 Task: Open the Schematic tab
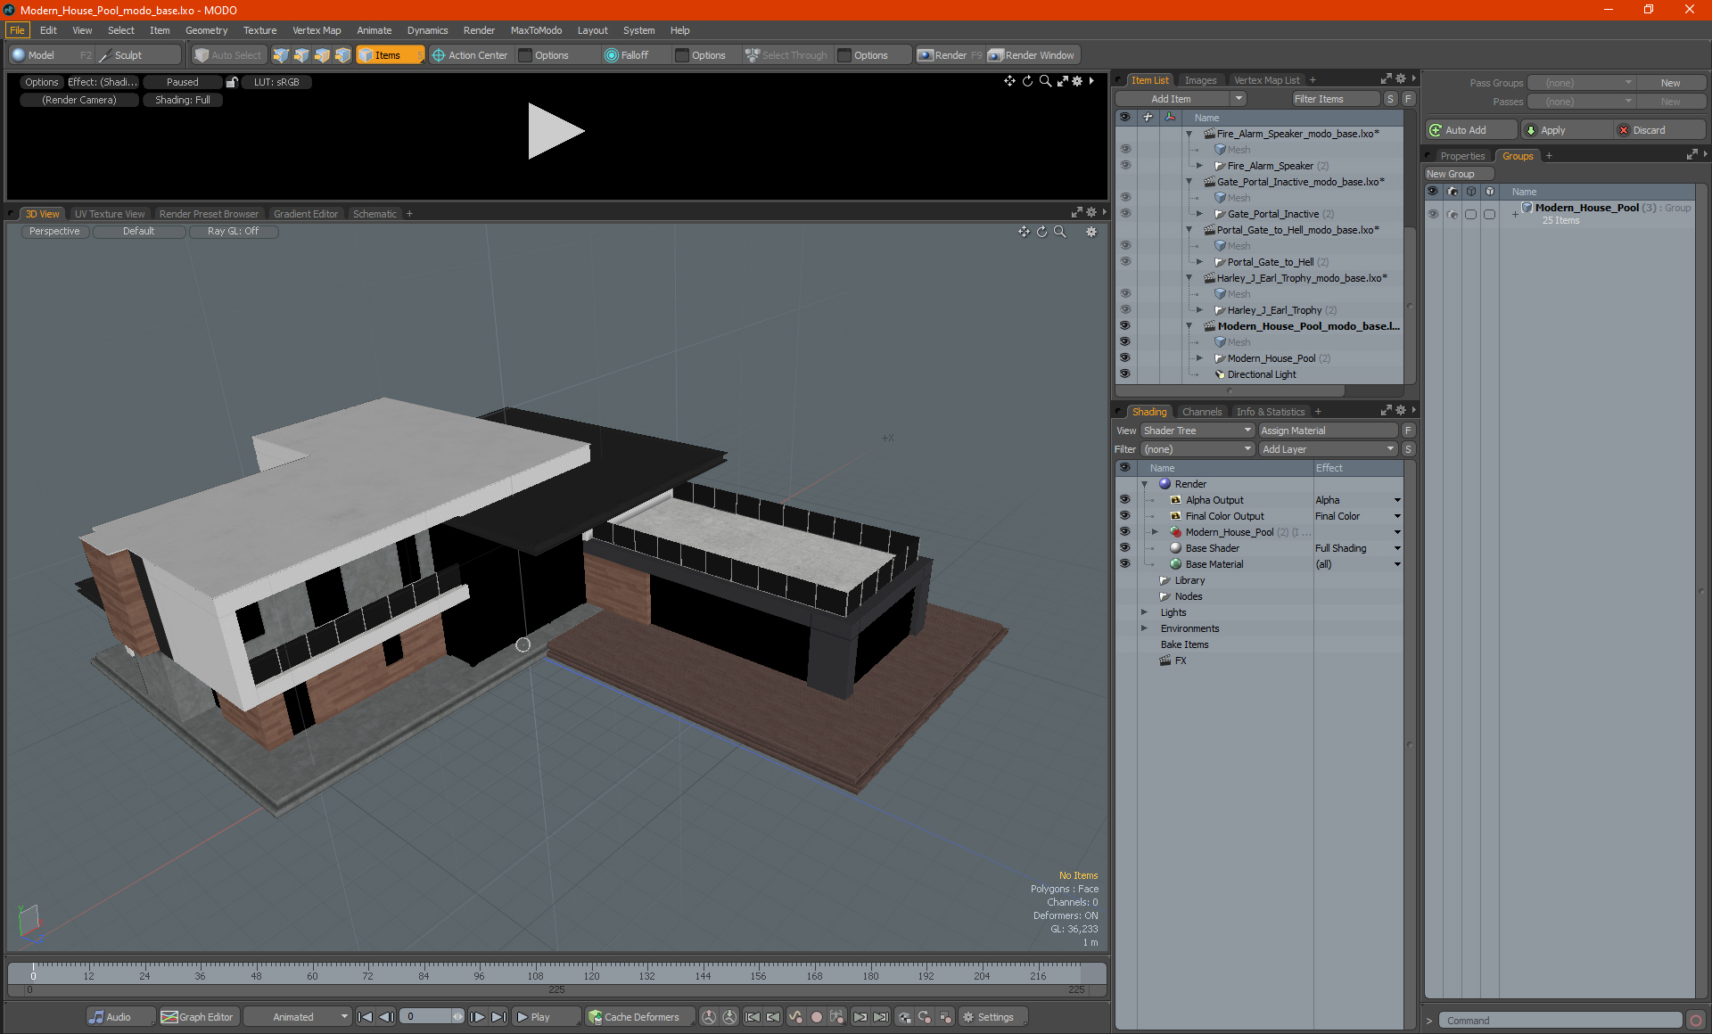374,214
